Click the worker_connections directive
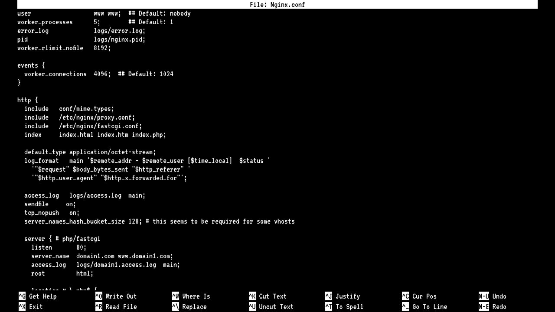Image resolution: width=555 pixels, height=312 pixels. [55, 74]
